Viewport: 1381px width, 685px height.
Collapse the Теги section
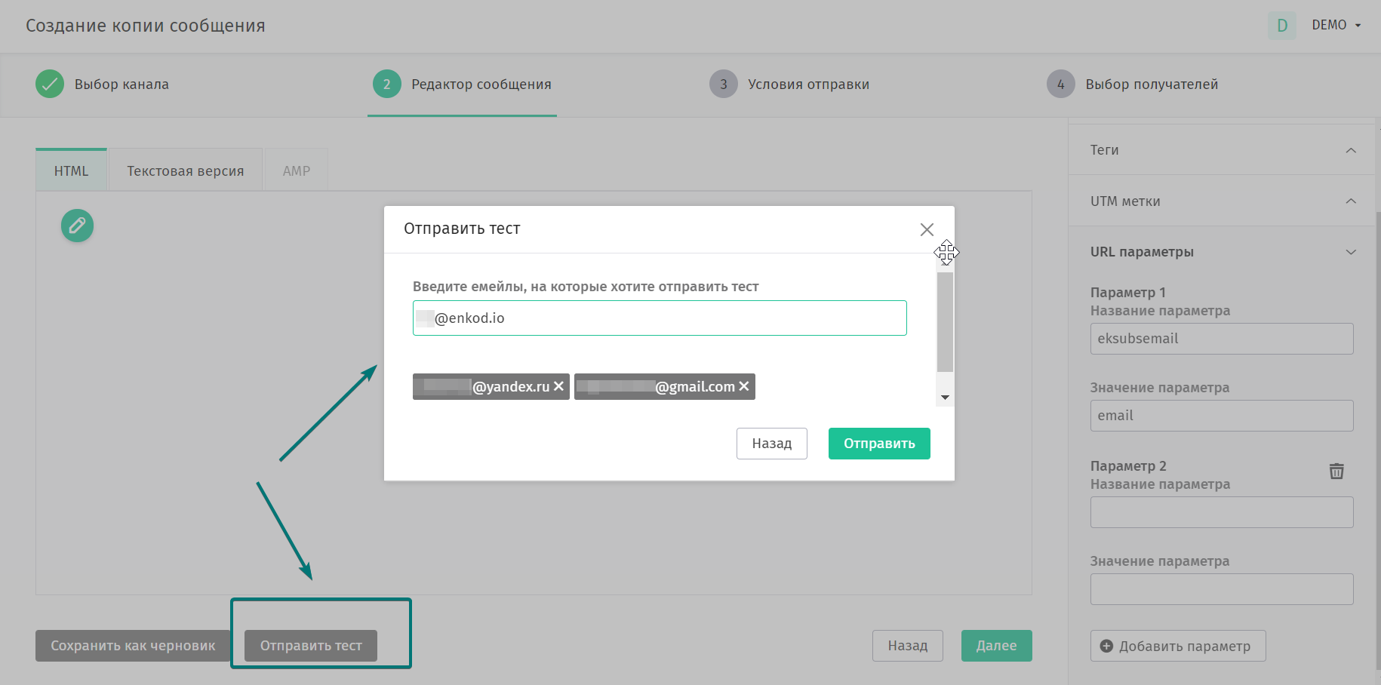pyautogui.click(x=1351, y=150)
